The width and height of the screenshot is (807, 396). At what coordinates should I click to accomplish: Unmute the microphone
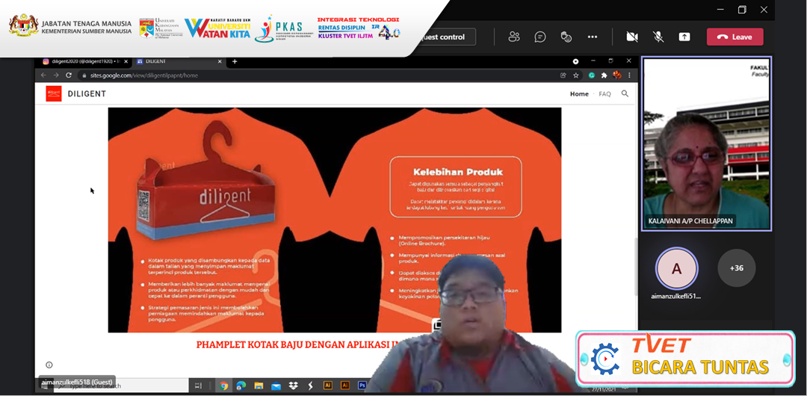coord(658,37)
